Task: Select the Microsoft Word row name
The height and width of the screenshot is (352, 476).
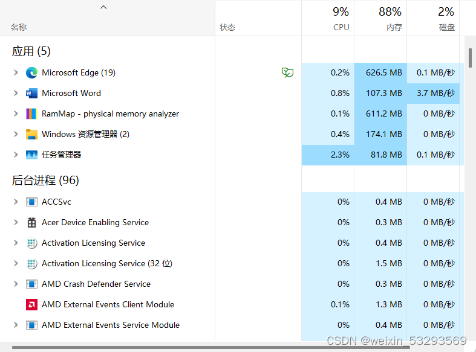Action: coord(71,94)
